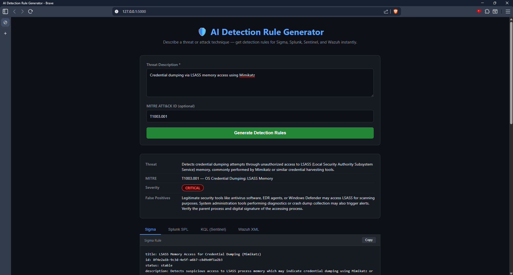This screenshot has width=513, height=275.
Task: Copy the Sigma rule with Copy button
Action: click(369, 240)
